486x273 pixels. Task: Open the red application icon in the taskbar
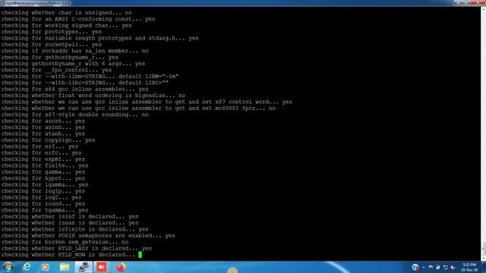pyautogui.click(x=102, y=267)
